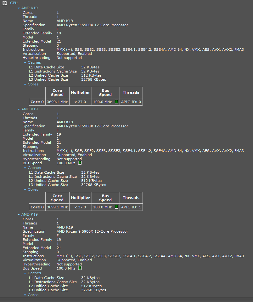The image size is (253, 302).
Task: Select the APIC ID: 0 cell
Action: point(131,102)
